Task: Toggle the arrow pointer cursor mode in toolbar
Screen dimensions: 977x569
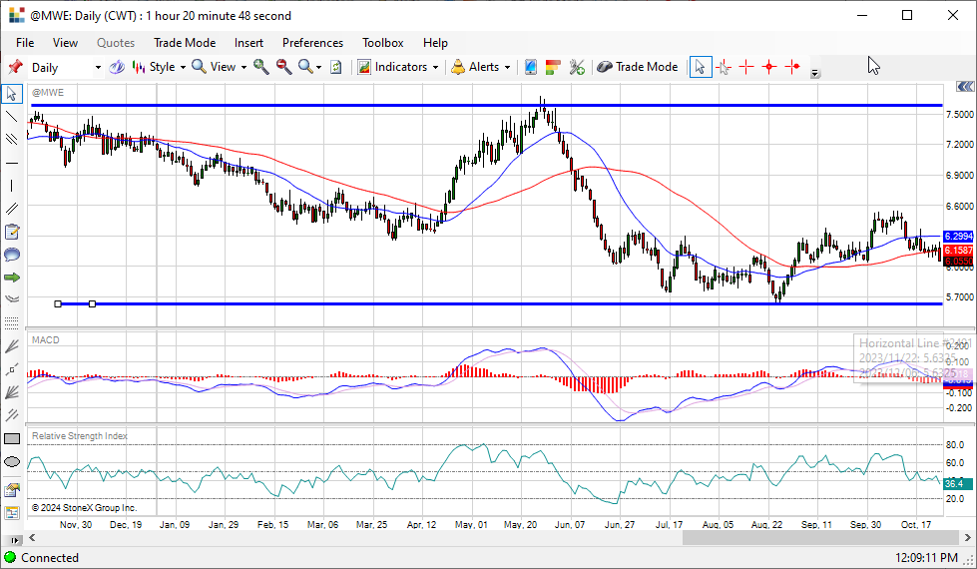Action: tap(701, 67)
